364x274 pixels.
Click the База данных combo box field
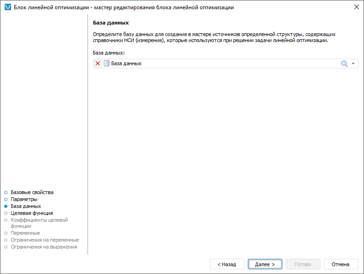click(x=222, y=64)
